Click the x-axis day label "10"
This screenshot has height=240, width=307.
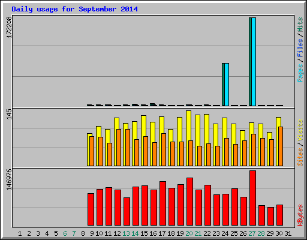(x=99, y=233)
